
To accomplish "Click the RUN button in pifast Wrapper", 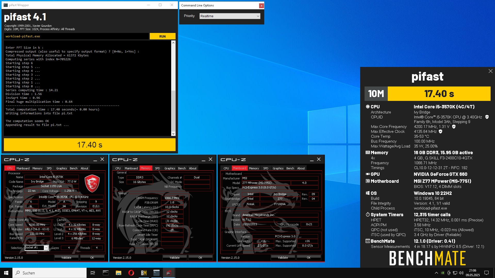I will (162, 36).
